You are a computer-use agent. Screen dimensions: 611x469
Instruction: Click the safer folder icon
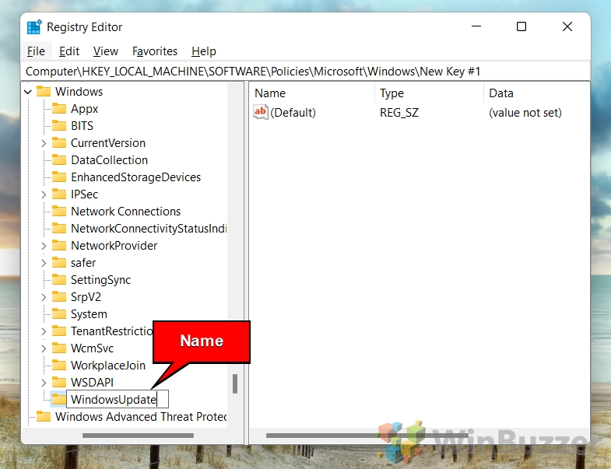(59, 263)
